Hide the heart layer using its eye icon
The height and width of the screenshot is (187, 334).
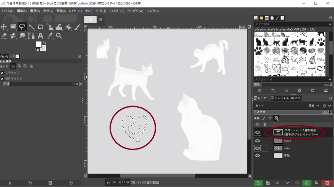[x=258, y=141]
